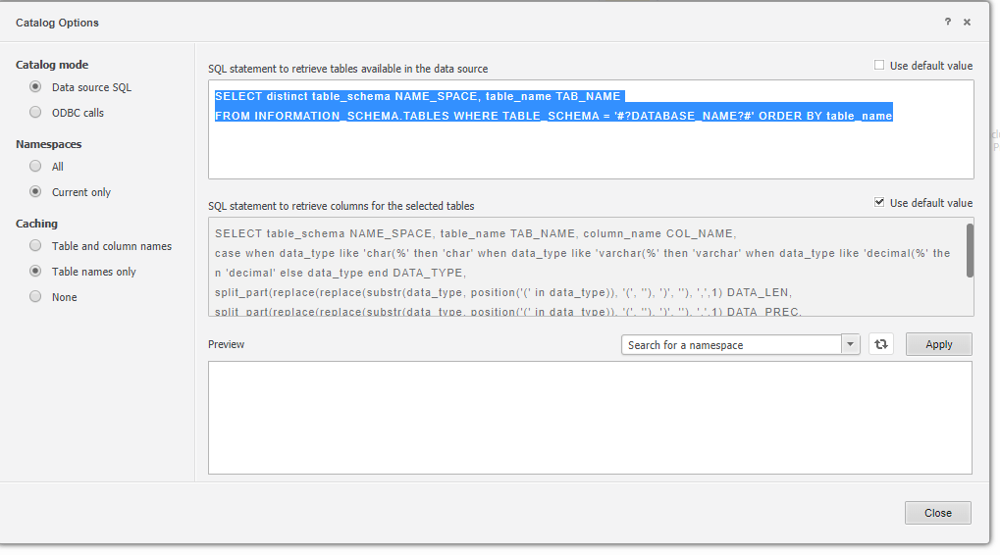Pick Current only under Namespaces
1000x555 pixels.
tap(36, 192)
